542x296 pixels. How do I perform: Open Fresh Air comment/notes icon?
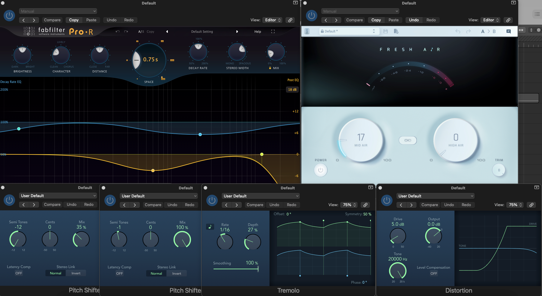pyautogui.click(x=509, y=31)
